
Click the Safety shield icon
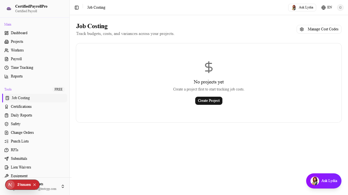tap(7, 124)
